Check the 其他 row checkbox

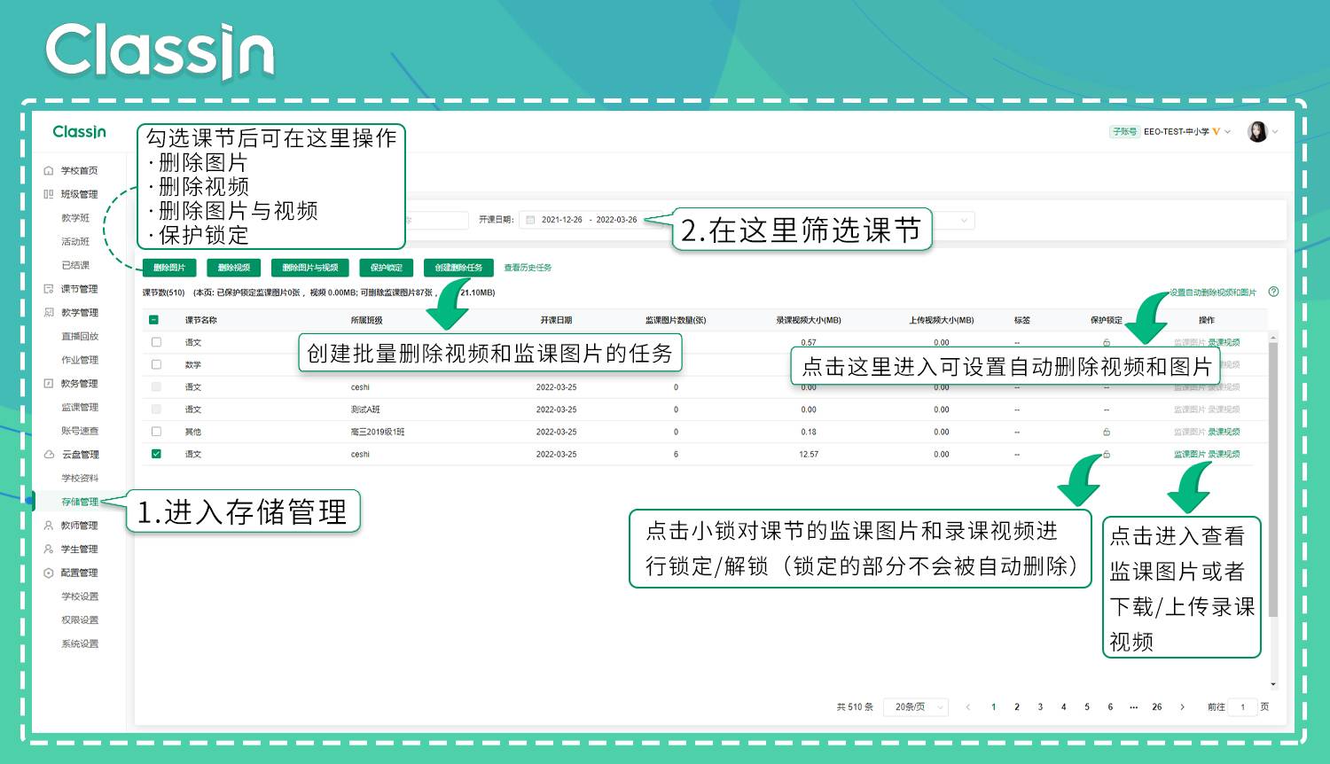(156, 432)
